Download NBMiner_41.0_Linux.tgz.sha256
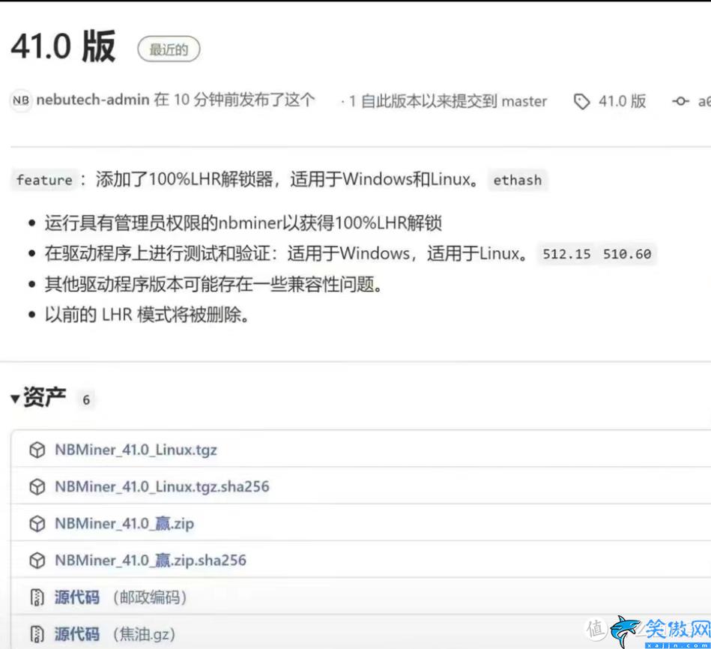This screenshot has width=711, height=649. (x=162, y=486)
